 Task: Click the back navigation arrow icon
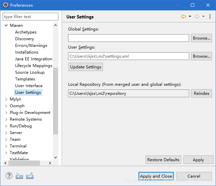click(x=183, y=16)
